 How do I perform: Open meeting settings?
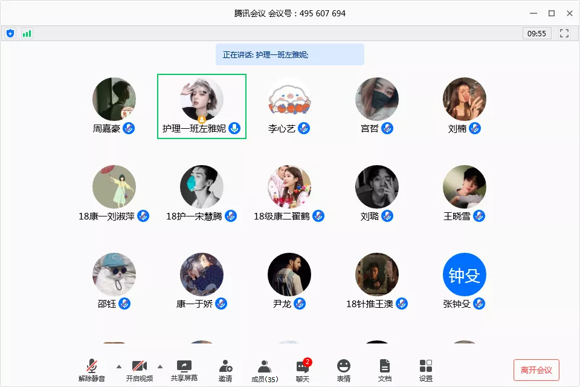(x=426, y=370)
